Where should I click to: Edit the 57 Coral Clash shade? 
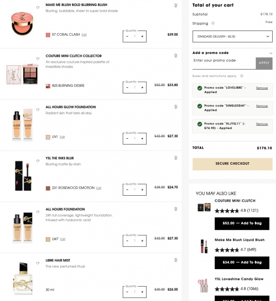coord(84,35)
